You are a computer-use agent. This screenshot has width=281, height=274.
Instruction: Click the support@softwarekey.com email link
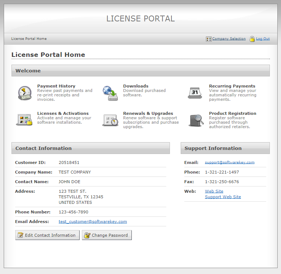click(230, 162)
